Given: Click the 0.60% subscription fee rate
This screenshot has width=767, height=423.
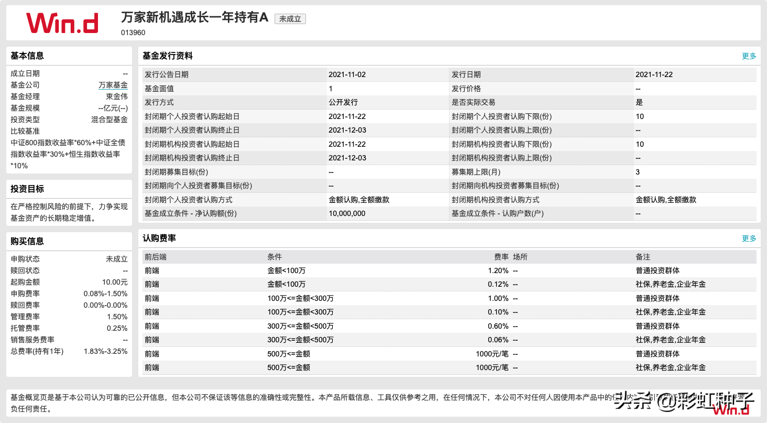Looking at the screenshot, I should tap(498, 326).
